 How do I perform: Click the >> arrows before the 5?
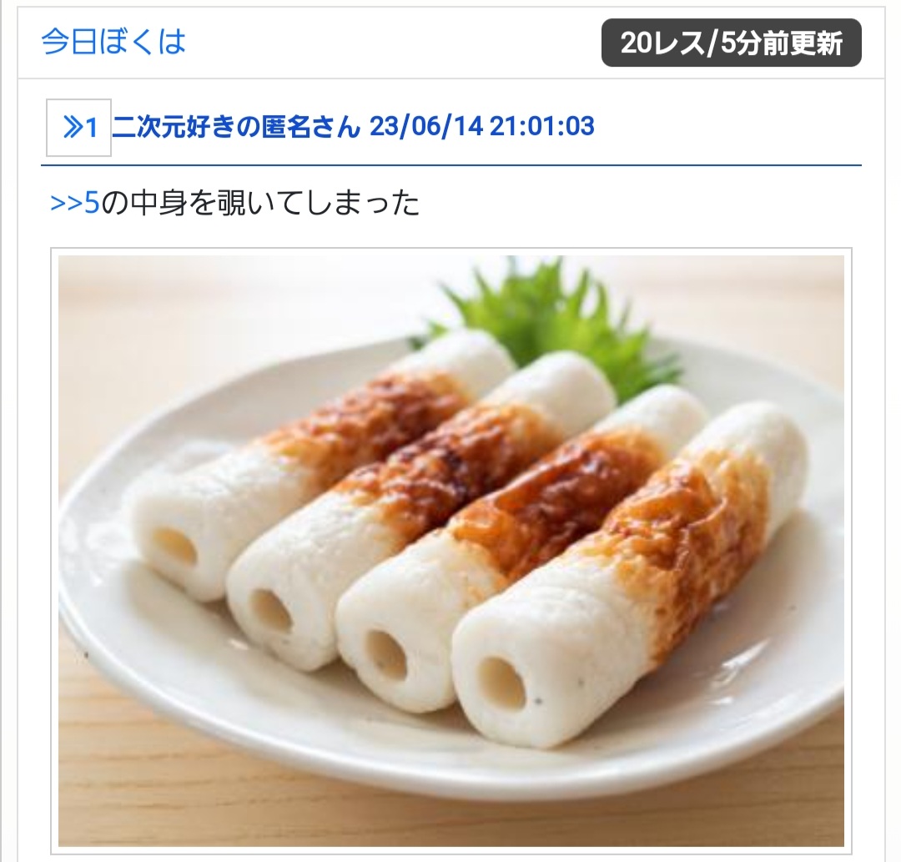[x=67, y=204]
